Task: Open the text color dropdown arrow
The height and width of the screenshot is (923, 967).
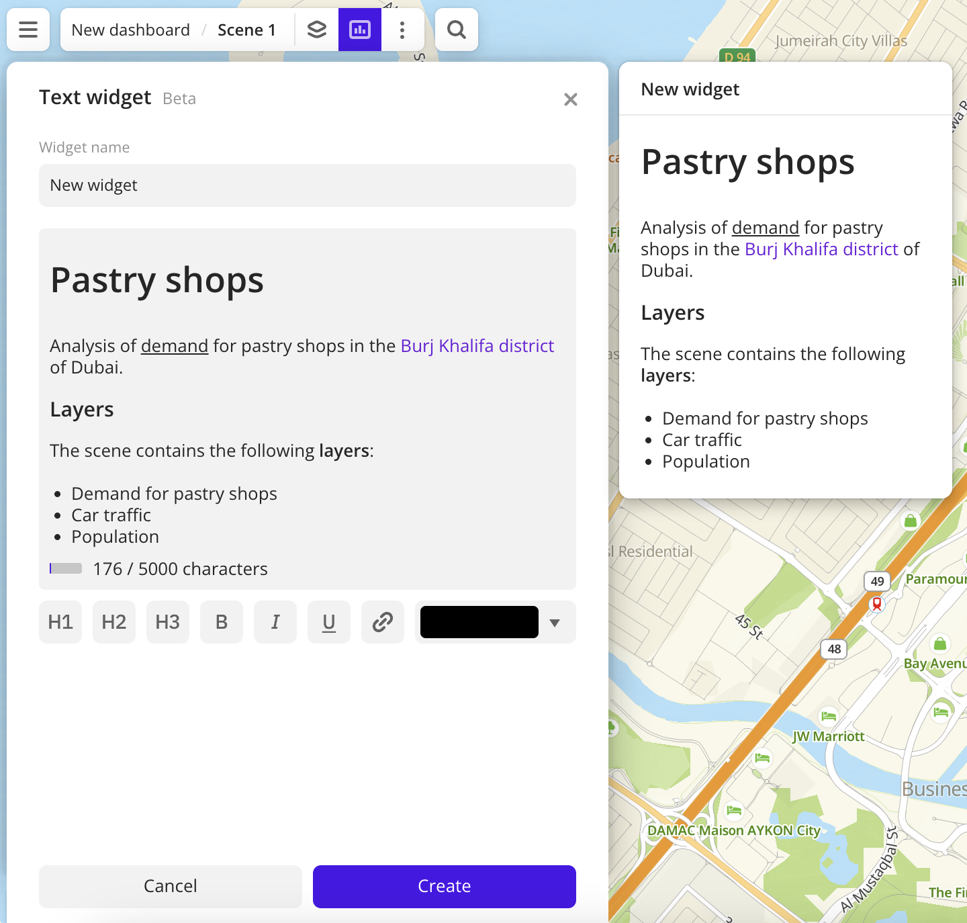Action: coord(555,622)
